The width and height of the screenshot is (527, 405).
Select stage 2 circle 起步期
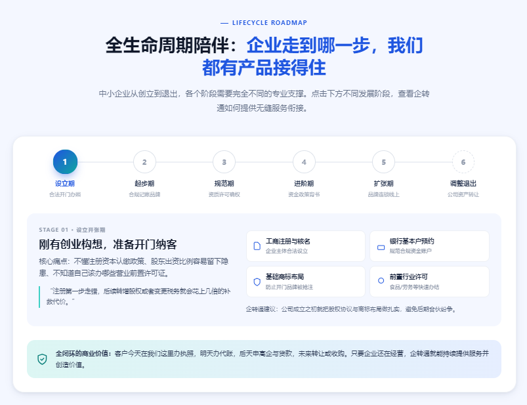click(144, 162)
